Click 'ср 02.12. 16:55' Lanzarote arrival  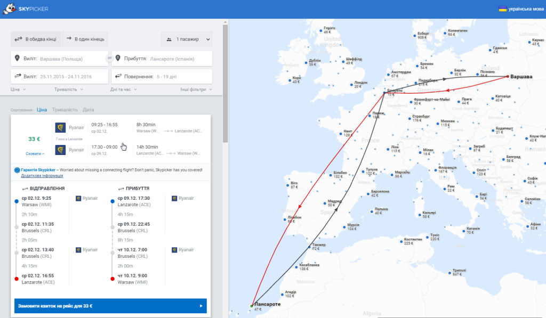click(x=38, y=275)
